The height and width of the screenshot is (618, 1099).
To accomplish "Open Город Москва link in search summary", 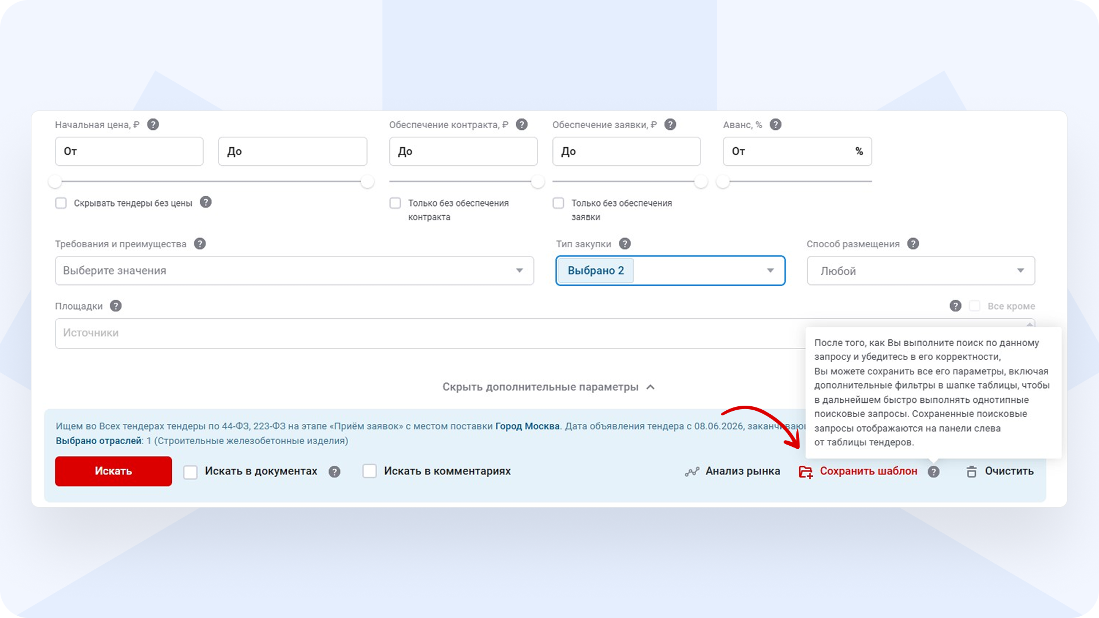I will point(527,426).
